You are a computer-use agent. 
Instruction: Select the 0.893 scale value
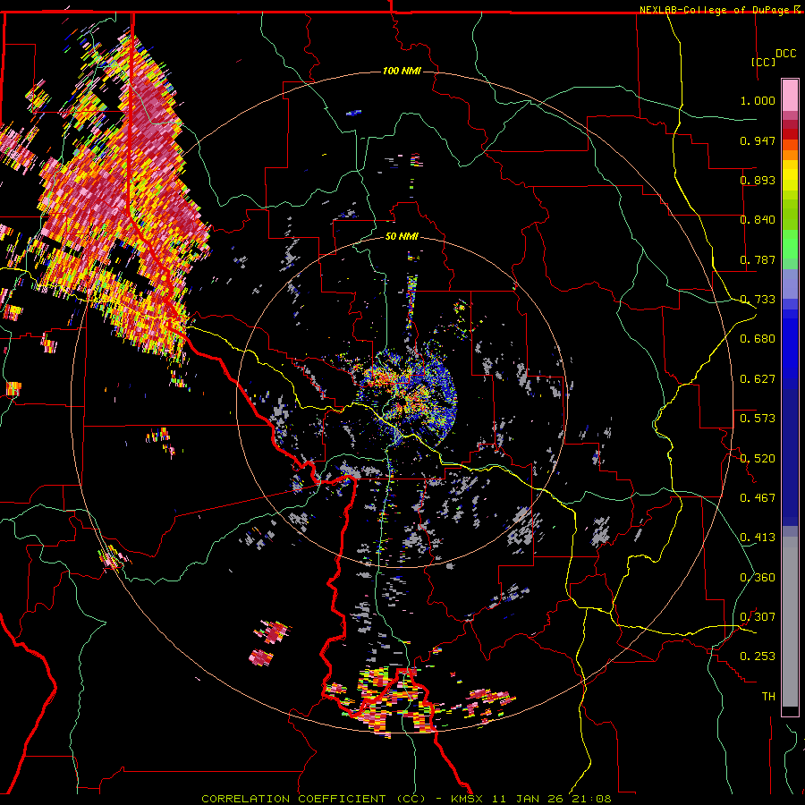[x=758, y=180]
